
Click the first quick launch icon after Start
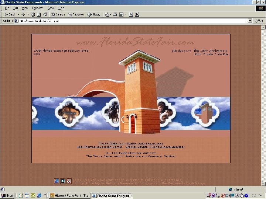[x=21, y=196]
